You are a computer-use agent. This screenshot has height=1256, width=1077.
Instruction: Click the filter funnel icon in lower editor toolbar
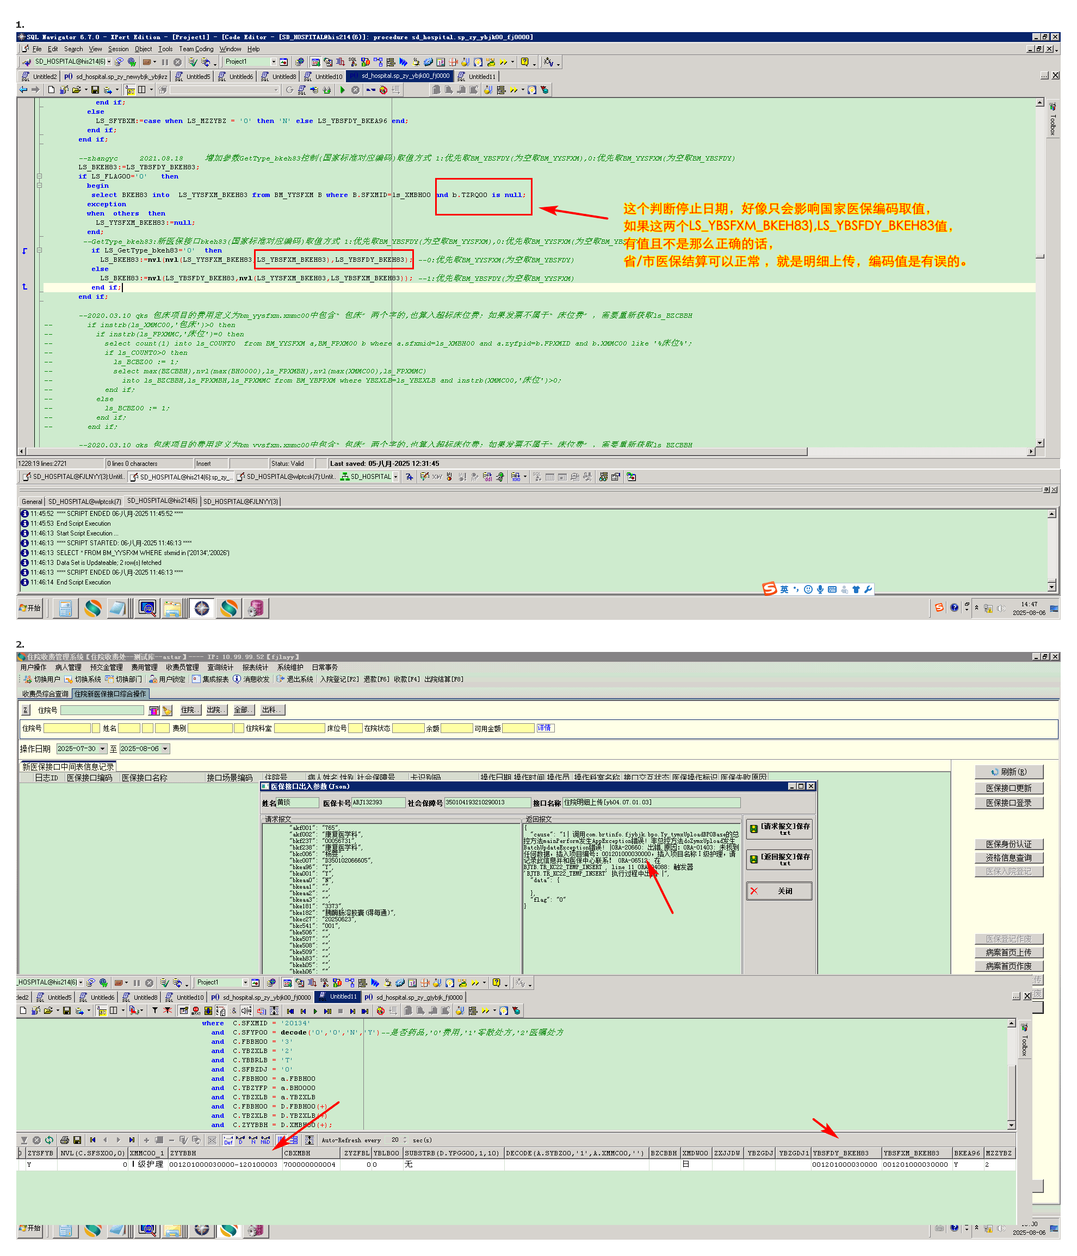(x=154, y=1011)
